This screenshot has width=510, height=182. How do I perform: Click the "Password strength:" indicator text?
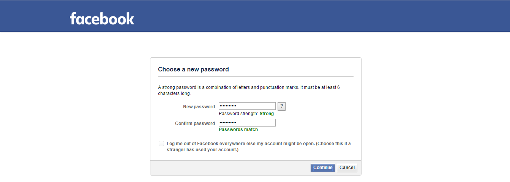pos(238,114)
